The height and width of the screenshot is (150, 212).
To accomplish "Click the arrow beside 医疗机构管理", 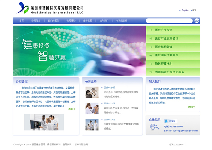I will 151,47.
